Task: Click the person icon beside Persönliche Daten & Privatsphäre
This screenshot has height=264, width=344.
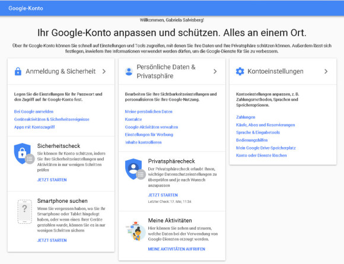Action: pos(129,72)
